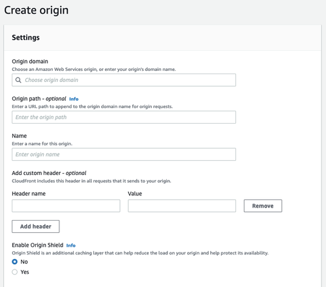Click the Settings section heading
Screen dimensions: 326x287
coord(25,38)
